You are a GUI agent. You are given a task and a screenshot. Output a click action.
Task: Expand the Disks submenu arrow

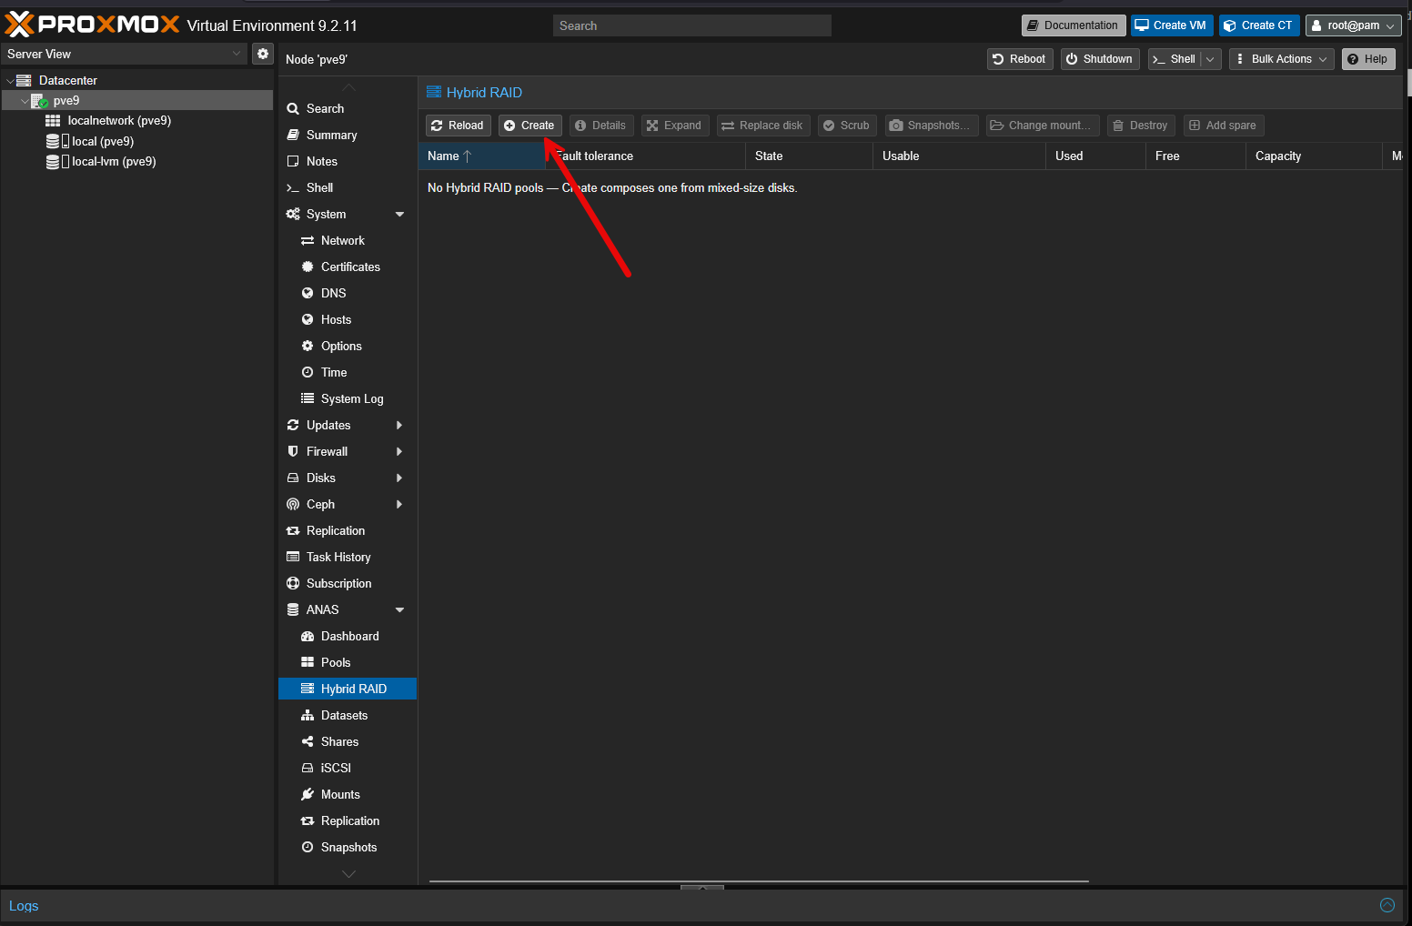(x=399, y=478)
